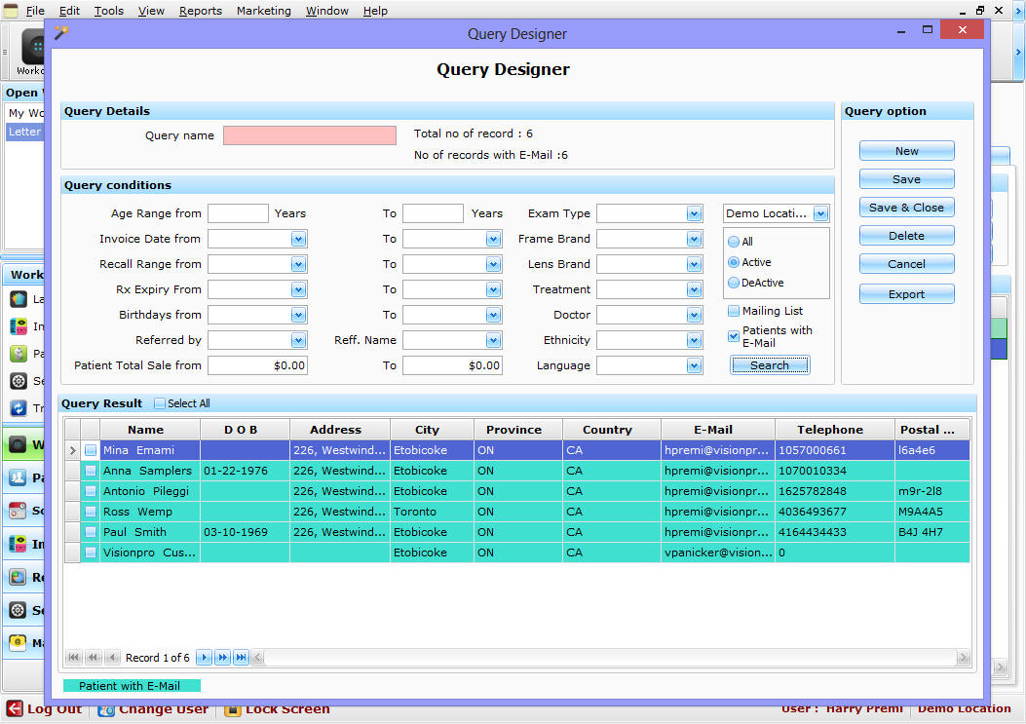Check the row box for Mina Emami
Image resolution: width=1026 pixels, height=724 pixels.
(x=91, y=450)
